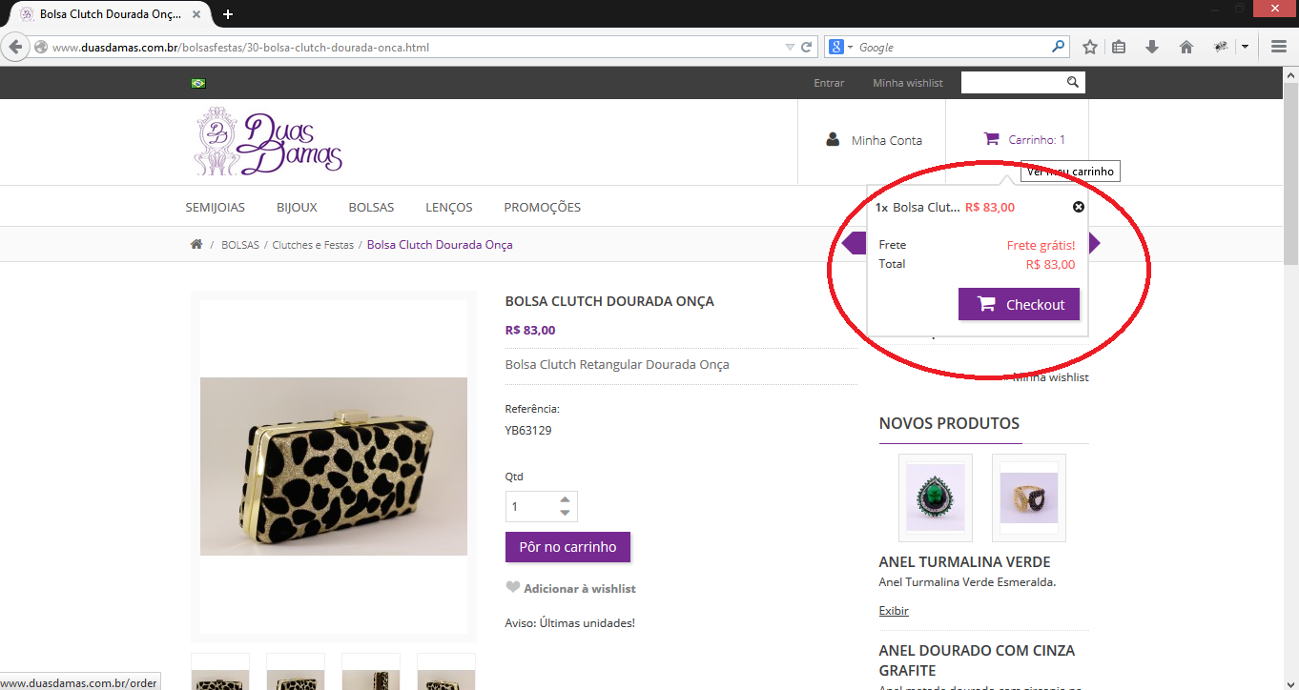
Task: Click Clutches e Festas breadcrumb link
Action: (x=313, y=245)
